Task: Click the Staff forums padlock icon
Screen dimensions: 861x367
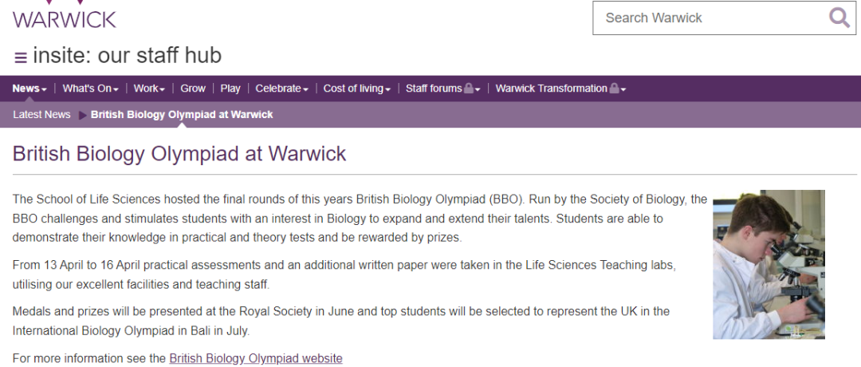Action: (x=469, y=88)
